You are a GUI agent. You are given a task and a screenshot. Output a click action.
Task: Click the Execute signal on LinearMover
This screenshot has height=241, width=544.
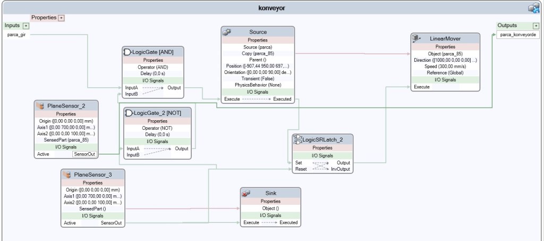tap(422, 87)
